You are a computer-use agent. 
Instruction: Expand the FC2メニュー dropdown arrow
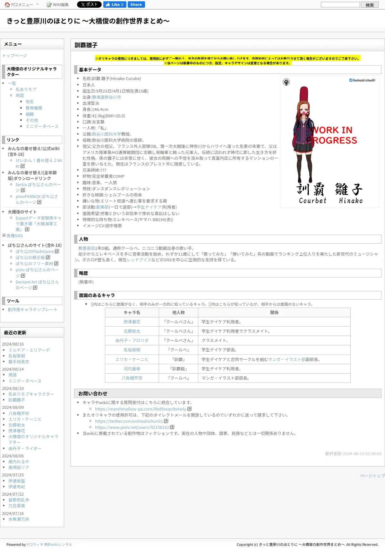[x=37, y=4]
